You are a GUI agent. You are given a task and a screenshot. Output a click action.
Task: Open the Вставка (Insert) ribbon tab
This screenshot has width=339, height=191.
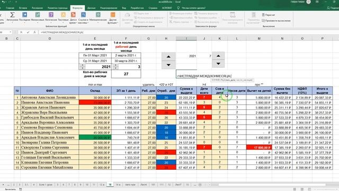click(x=23, y=8)
